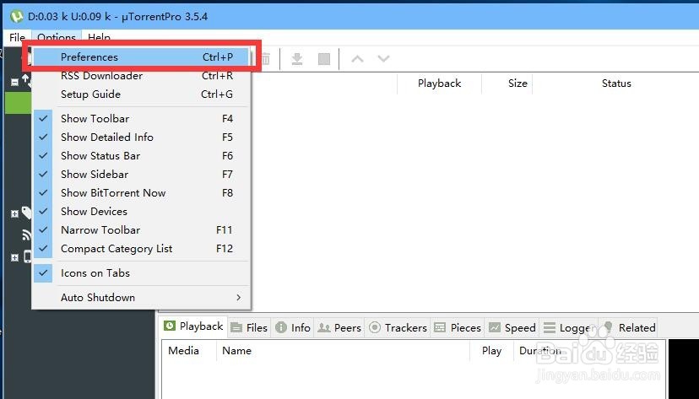Click the Info tab circle icon
The height and width of the screenshot is (399, 699).
(281, 328)
